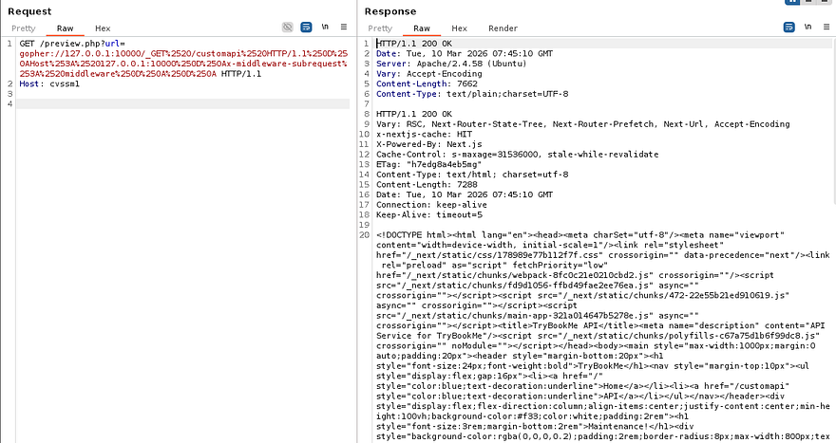
Task: Open the Request editor hamburger menu
Action: tap(343, 28)
